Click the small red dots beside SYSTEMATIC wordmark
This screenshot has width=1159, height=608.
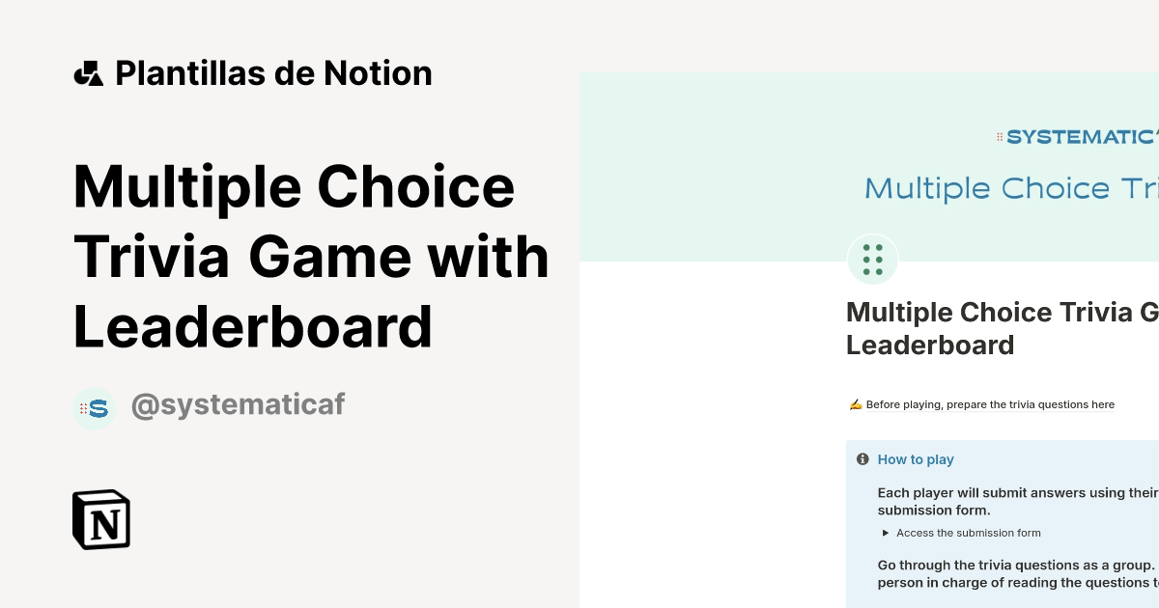click(999, 137)
